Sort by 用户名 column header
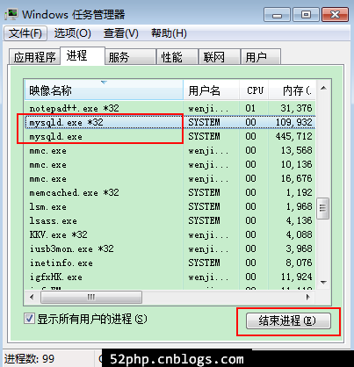Screen dimensions: 354x367 211,90
